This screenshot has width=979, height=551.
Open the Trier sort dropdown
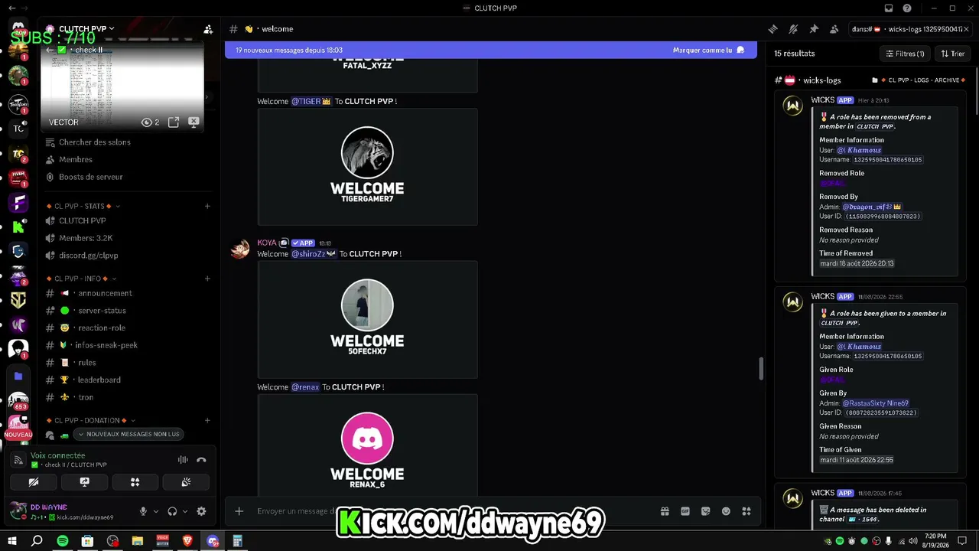pyautogui.click(x=953, y=54)
